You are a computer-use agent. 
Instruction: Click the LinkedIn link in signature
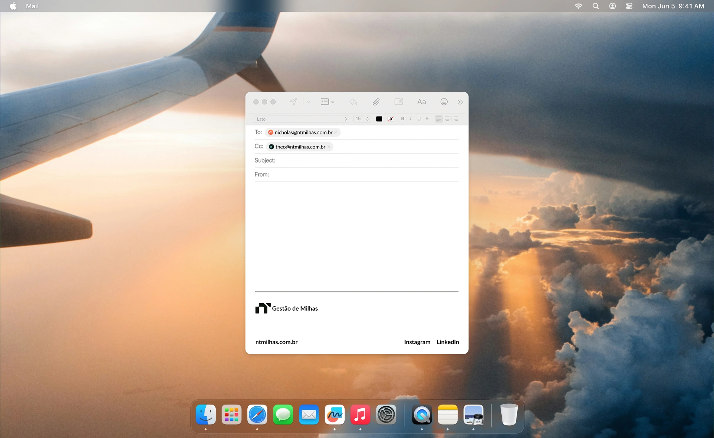point(447,342)
